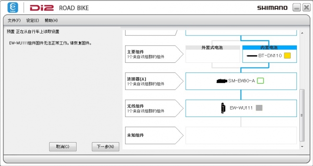Click the empty 未知组件 component box
This screenshot has height=166, width=313.
click(x=241, y=135)
